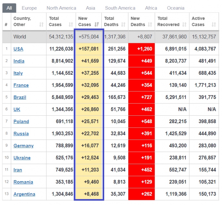Sort Total Recovered column via arrow icon
Viewport: 222px width, 205px height.
click(184, 24)
